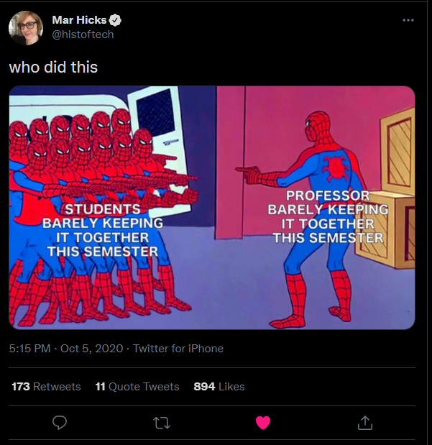
Task: Click the tweet text "who did this"
Action: click(52, 68)
